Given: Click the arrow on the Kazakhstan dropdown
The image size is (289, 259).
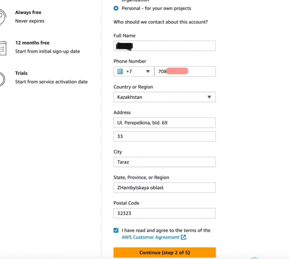Looking at the screenshot, I should 209,97.
